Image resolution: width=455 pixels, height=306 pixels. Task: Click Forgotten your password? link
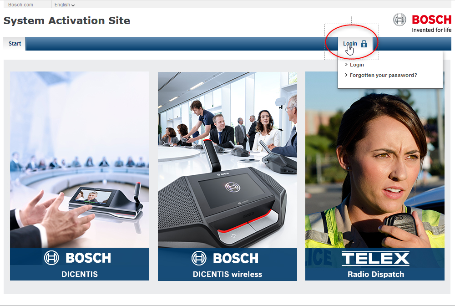point(383,75)
